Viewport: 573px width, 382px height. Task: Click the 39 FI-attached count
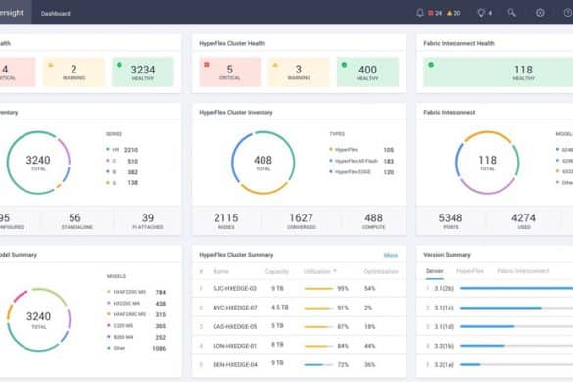(148, 218)
